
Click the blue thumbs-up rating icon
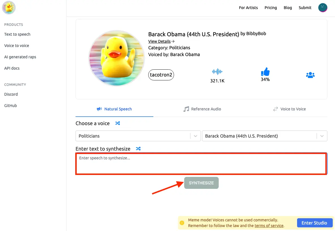(x=265, y=72)
